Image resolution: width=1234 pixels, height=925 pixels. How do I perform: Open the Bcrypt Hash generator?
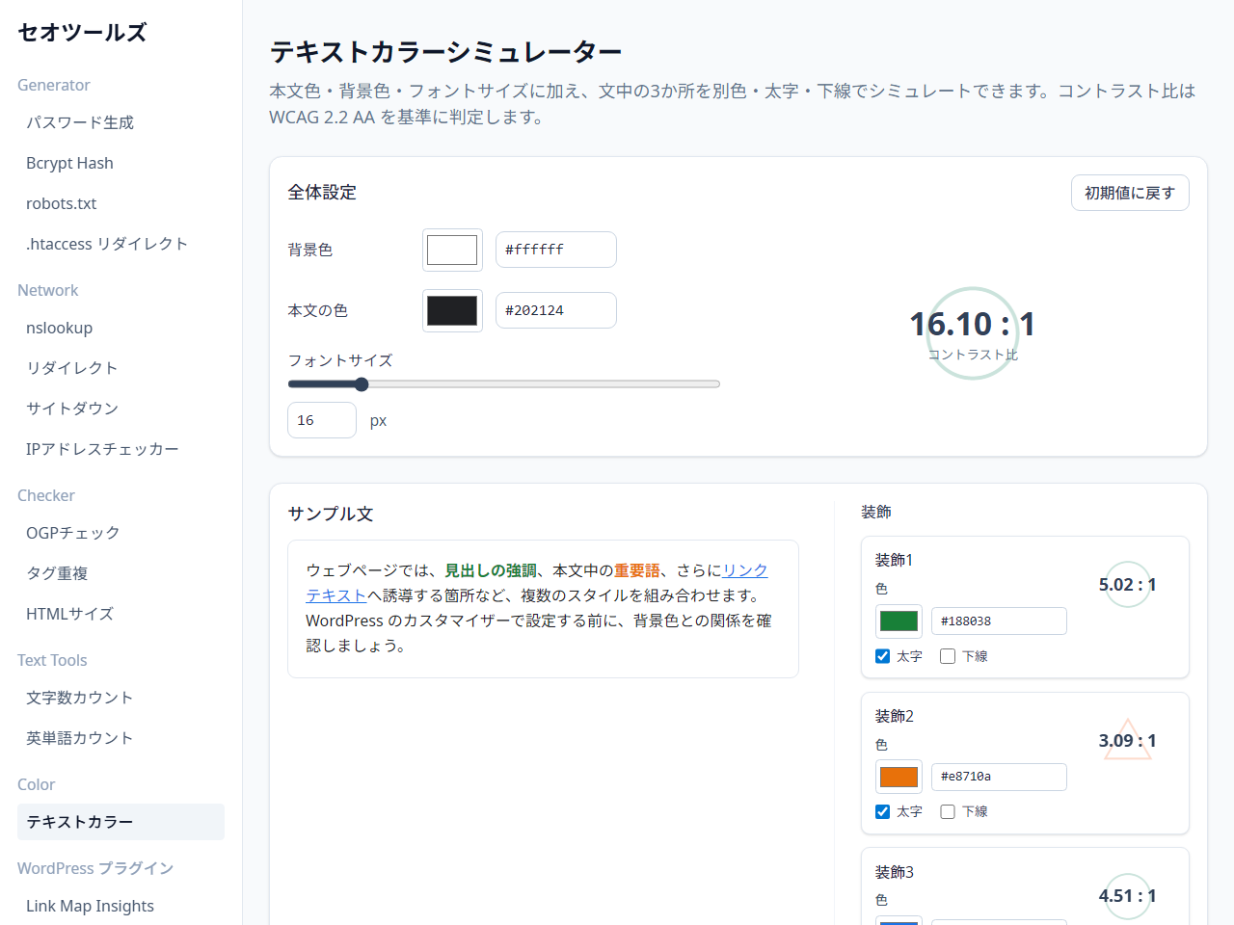(x=69, y=163)
